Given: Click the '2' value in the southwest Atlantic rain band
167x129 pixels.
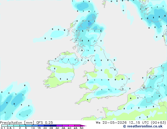Looking at the screenshot, I should tap(14, 104).
